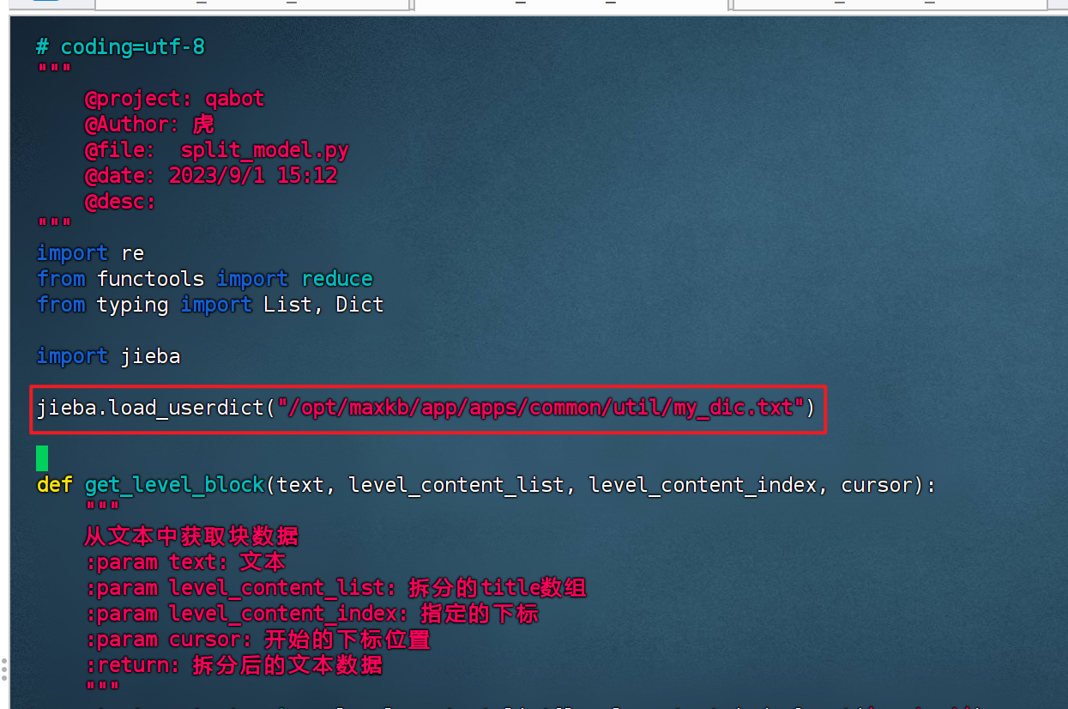Click the 'reduce' identifier
The image size is (1068, 709).
(337, 279)
